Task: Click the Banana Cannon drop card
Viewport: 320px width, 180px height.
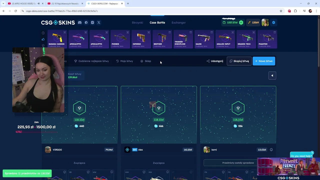Action: (57, 39)
